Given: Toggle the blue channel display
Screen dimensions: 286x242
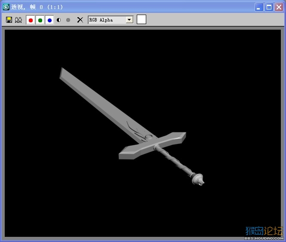Looking at the screenshot, I should (x=49, y=20).
